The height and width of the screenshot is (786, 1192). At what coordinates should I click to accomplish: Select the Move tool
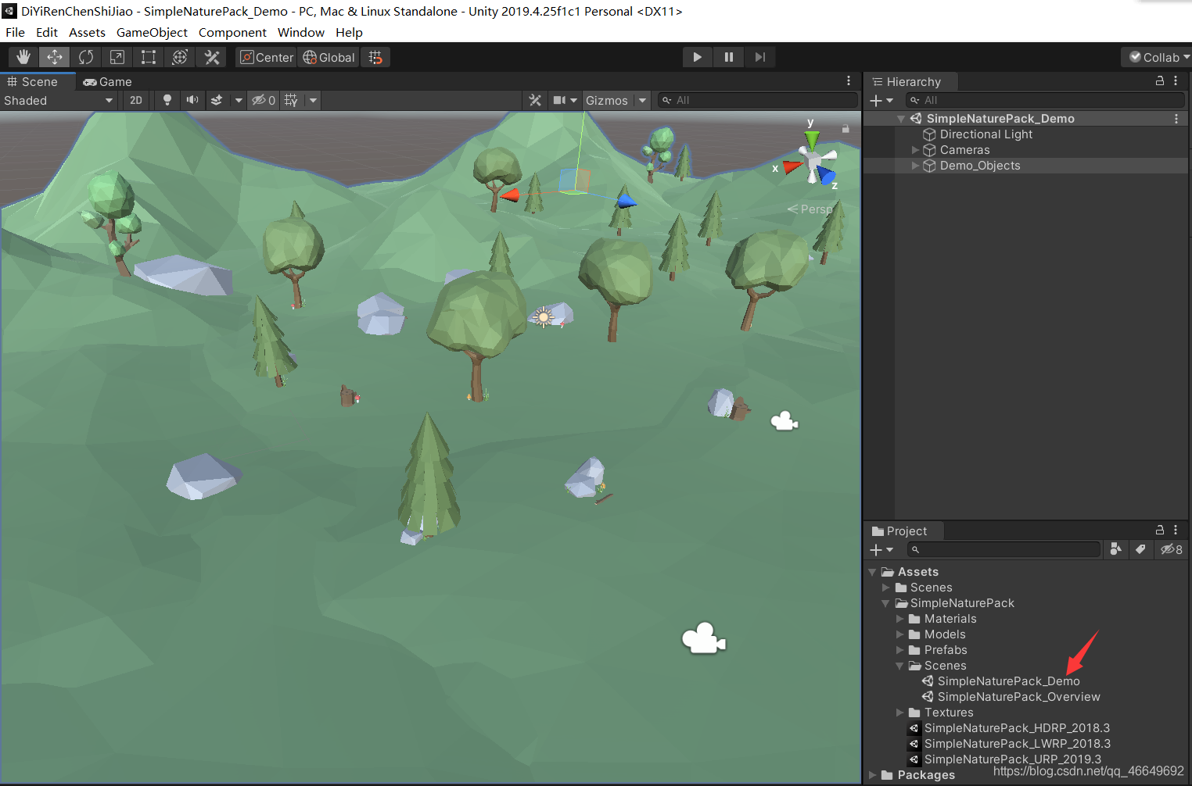(55, 57)
